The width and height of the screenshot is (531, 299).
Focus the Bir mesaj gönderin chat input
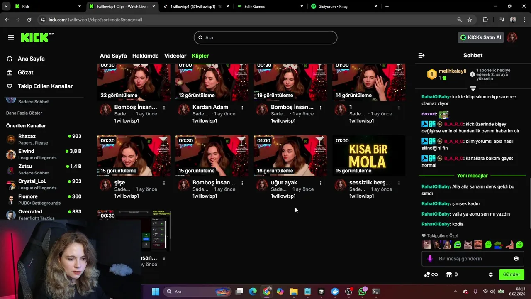473,258
